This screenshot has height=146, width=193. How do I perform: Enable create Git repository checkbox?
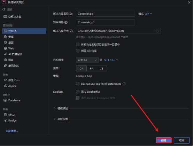(78, 51)
